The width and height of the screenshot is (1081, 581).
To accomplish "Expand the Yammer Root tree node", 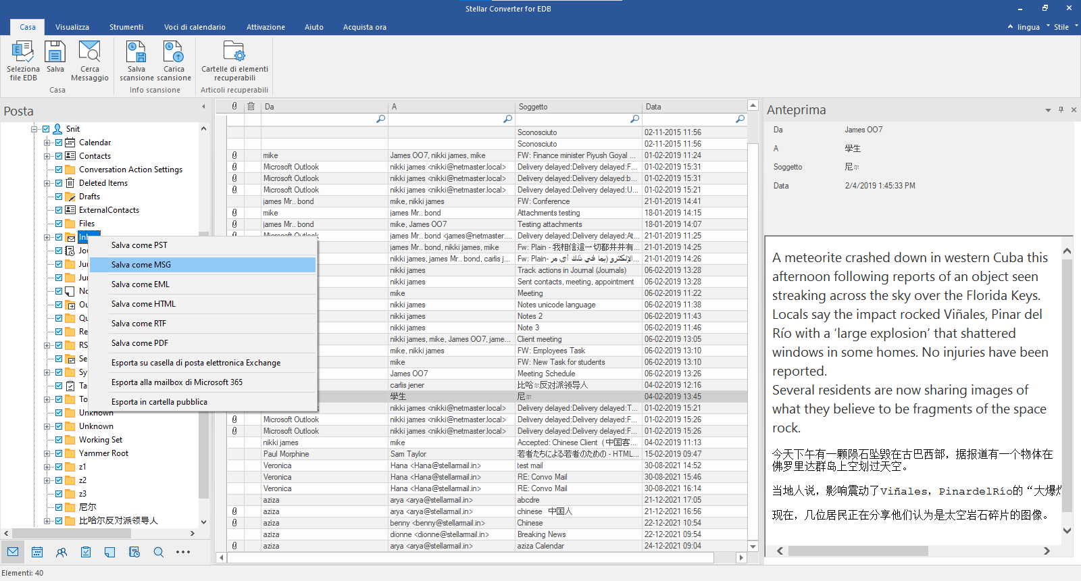I will (47, 453).
